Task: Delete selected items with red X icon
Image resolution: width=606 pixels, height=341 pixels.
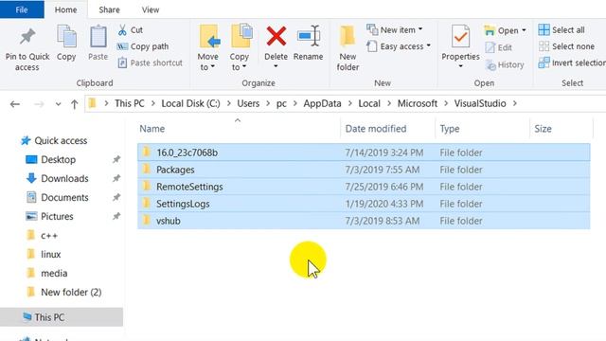Action: click(276, 36)
